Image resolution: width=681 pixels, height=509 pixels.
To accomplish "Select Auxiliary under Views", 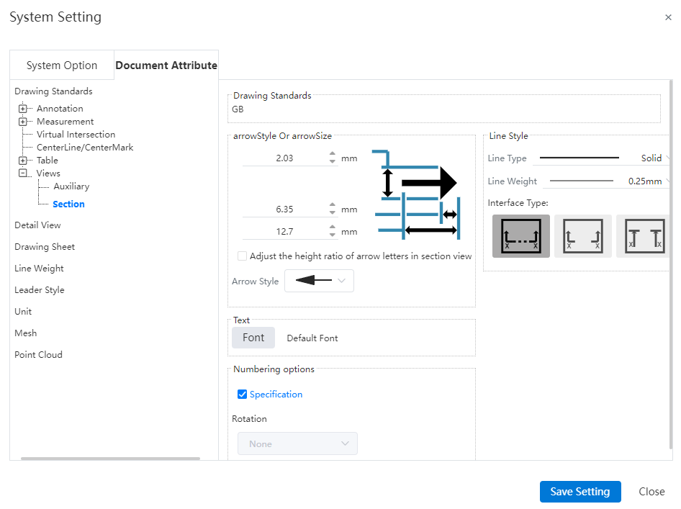I will 71,186.
